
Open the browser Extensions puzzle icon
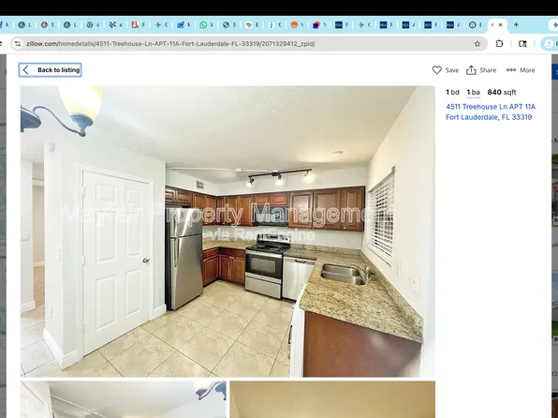[499, 44]
